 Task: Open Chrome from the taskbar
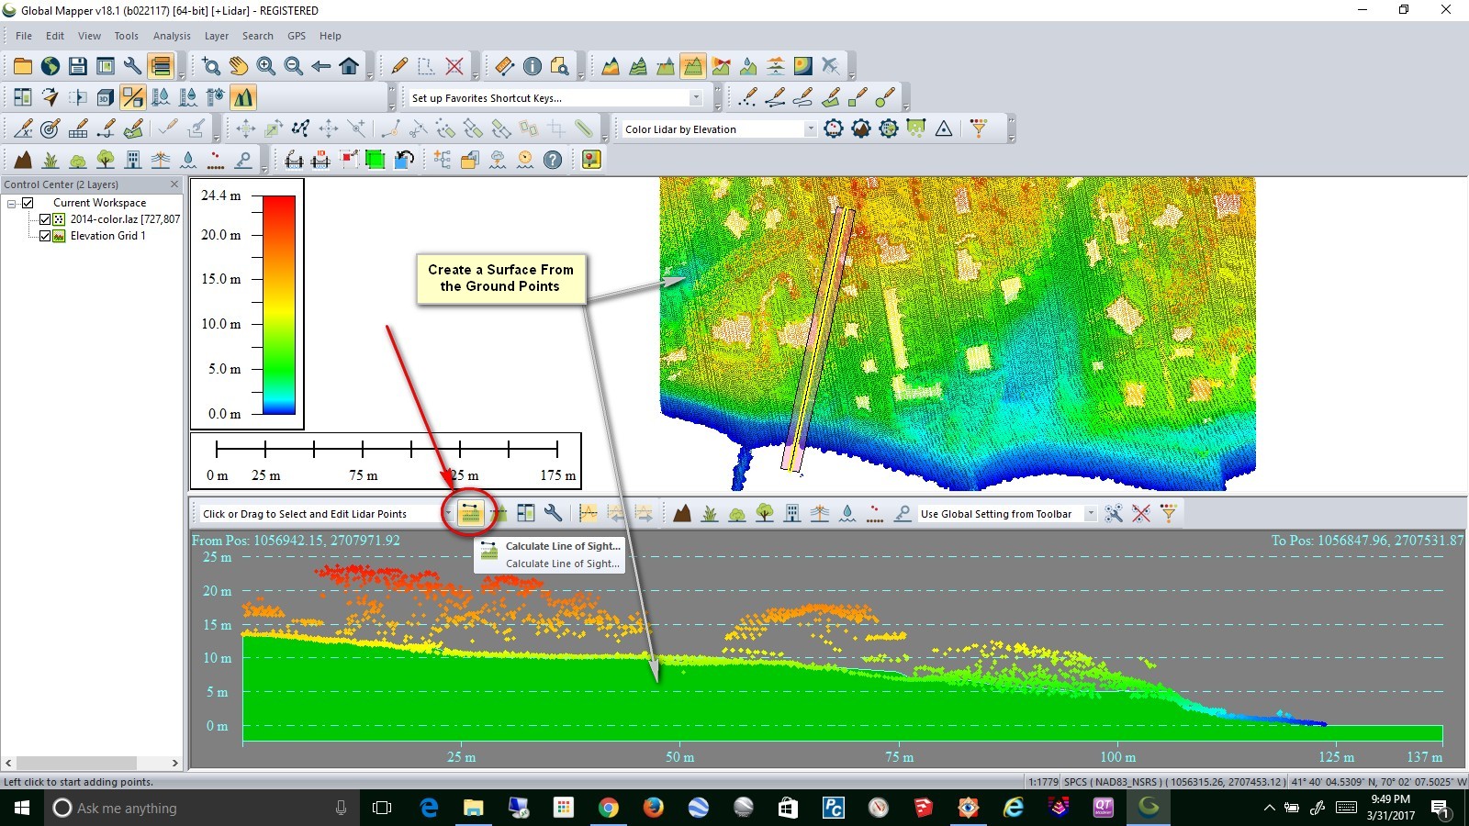click(x=608, y=808)
